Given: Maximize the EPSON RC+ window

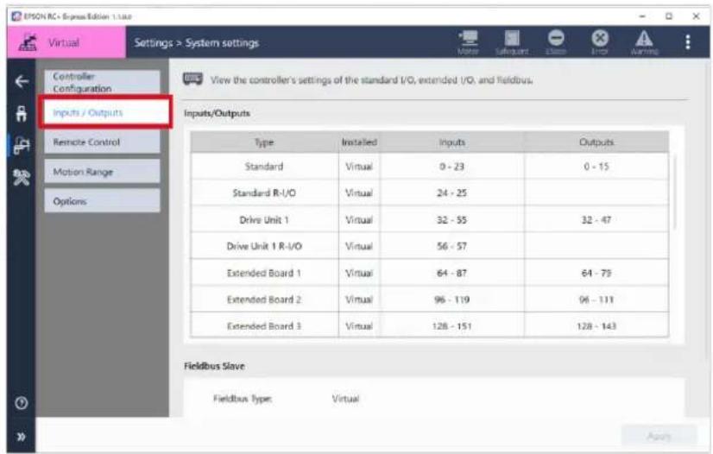Looking at the screenshot, I should [x=669, y=16].
